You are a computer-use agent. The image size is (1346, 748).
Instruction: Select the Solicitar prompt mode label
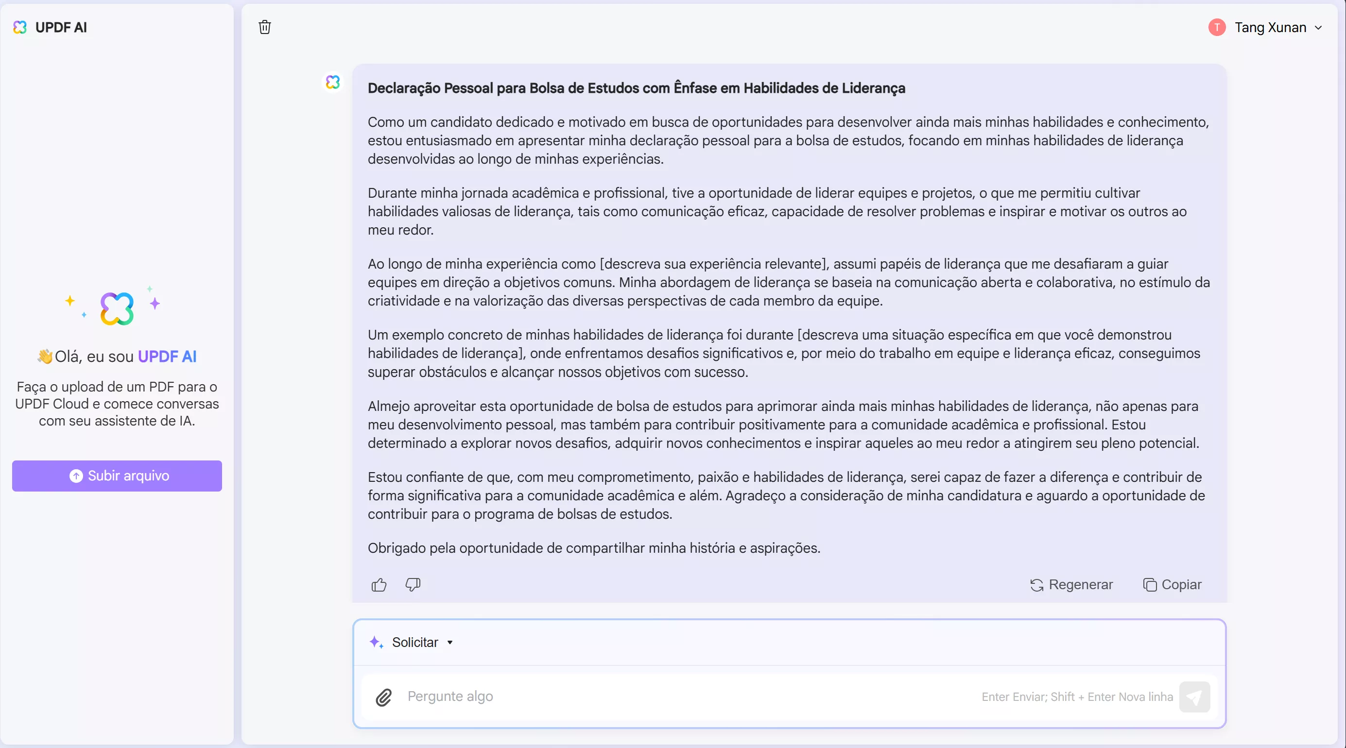click(415, 642)
